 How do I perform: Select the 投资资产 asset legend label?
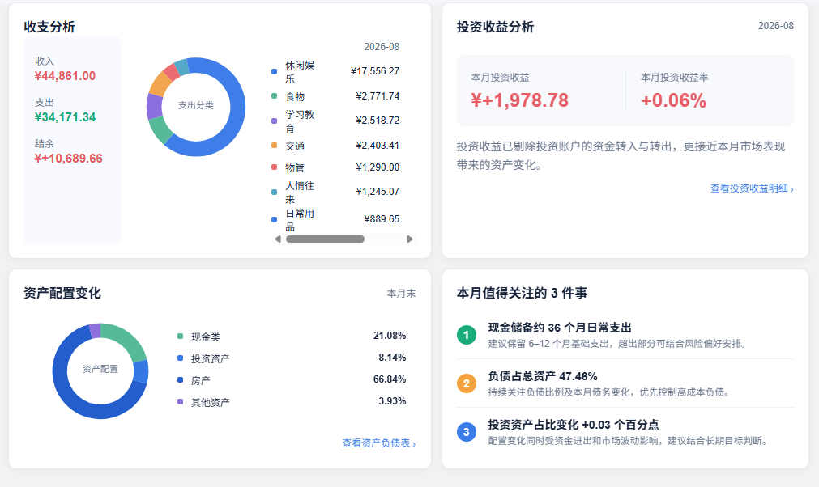[211, 358]
